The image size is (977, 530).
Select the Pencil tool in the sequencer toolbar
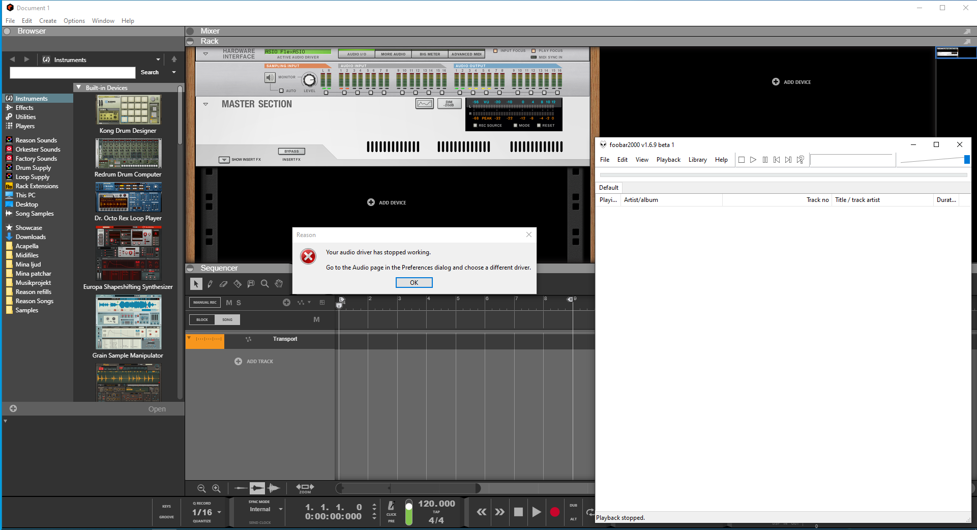click(x=210, y=284)
